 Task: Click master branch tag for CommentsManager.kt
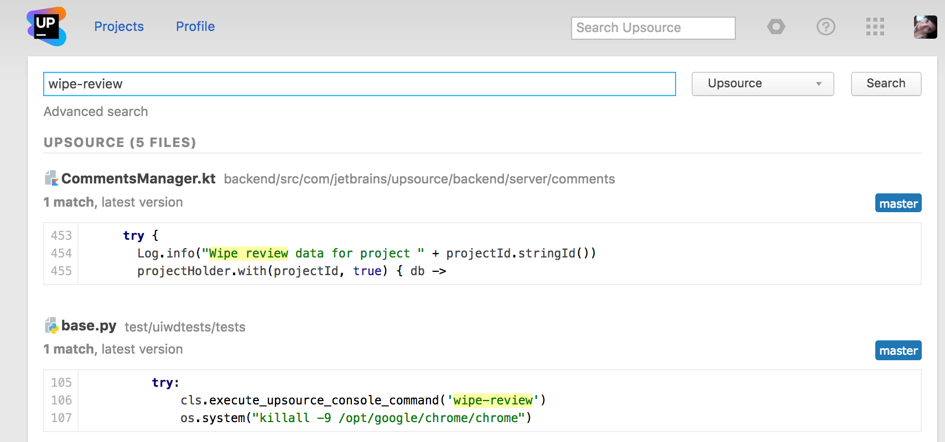[899, 203]
